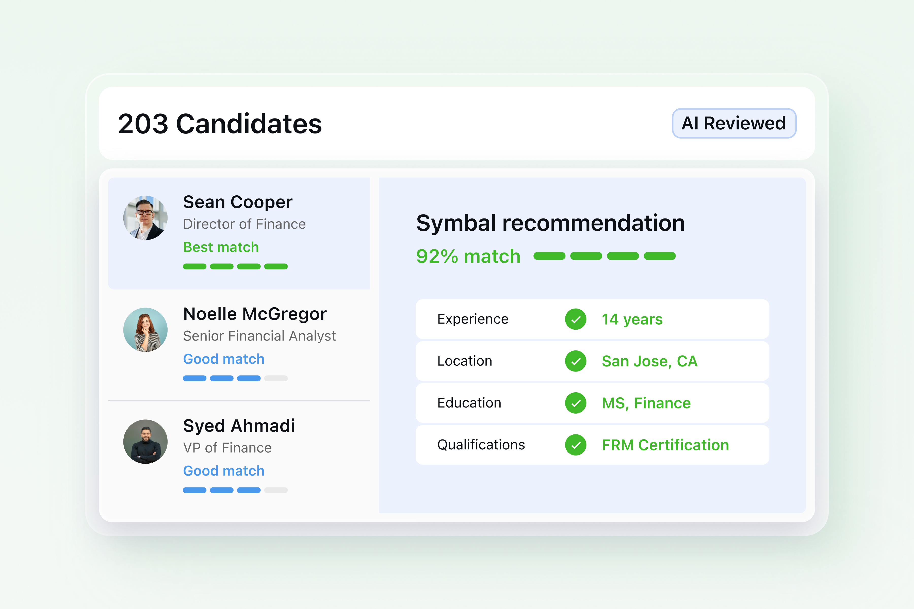Click Noelle McGregor's profile photo
Viewport: 914px width, 609px height.
point(145,330)
